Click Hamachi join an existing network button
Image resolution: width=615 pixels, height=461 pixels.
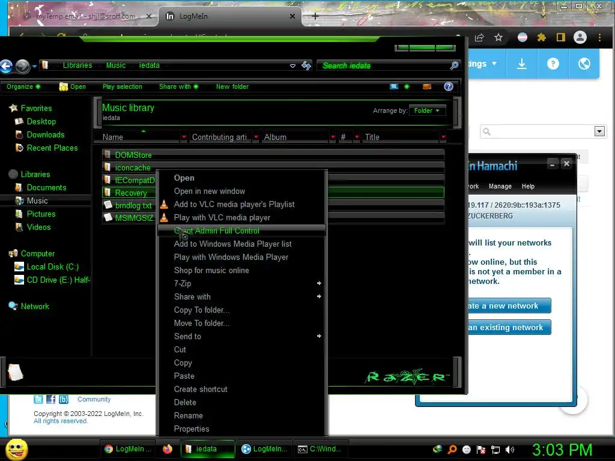tap(509, 327)
